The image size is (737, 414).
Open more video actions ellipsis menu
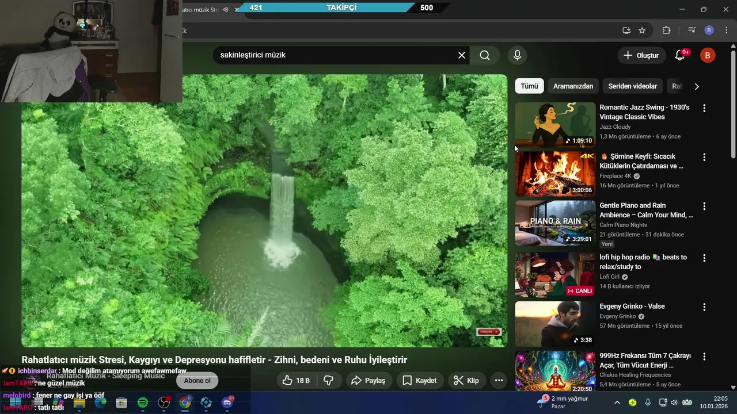click(x=499, y=381)
